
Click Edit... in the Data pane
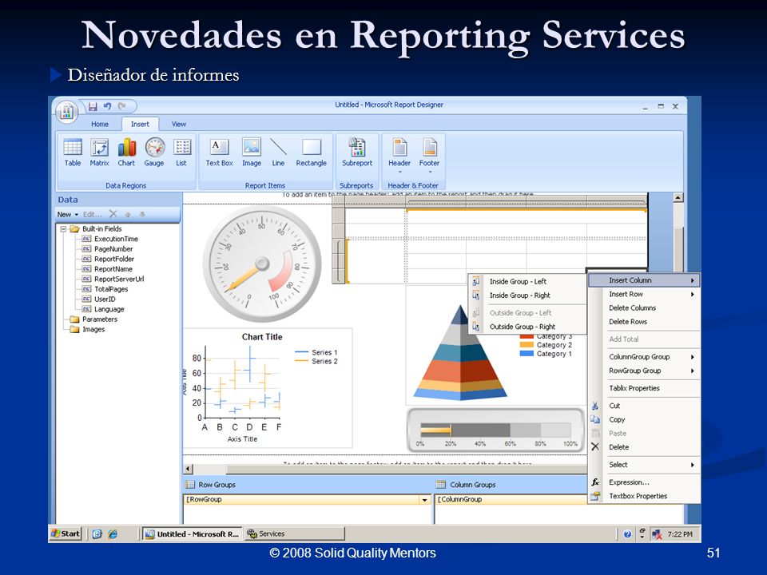click(93, 214)
